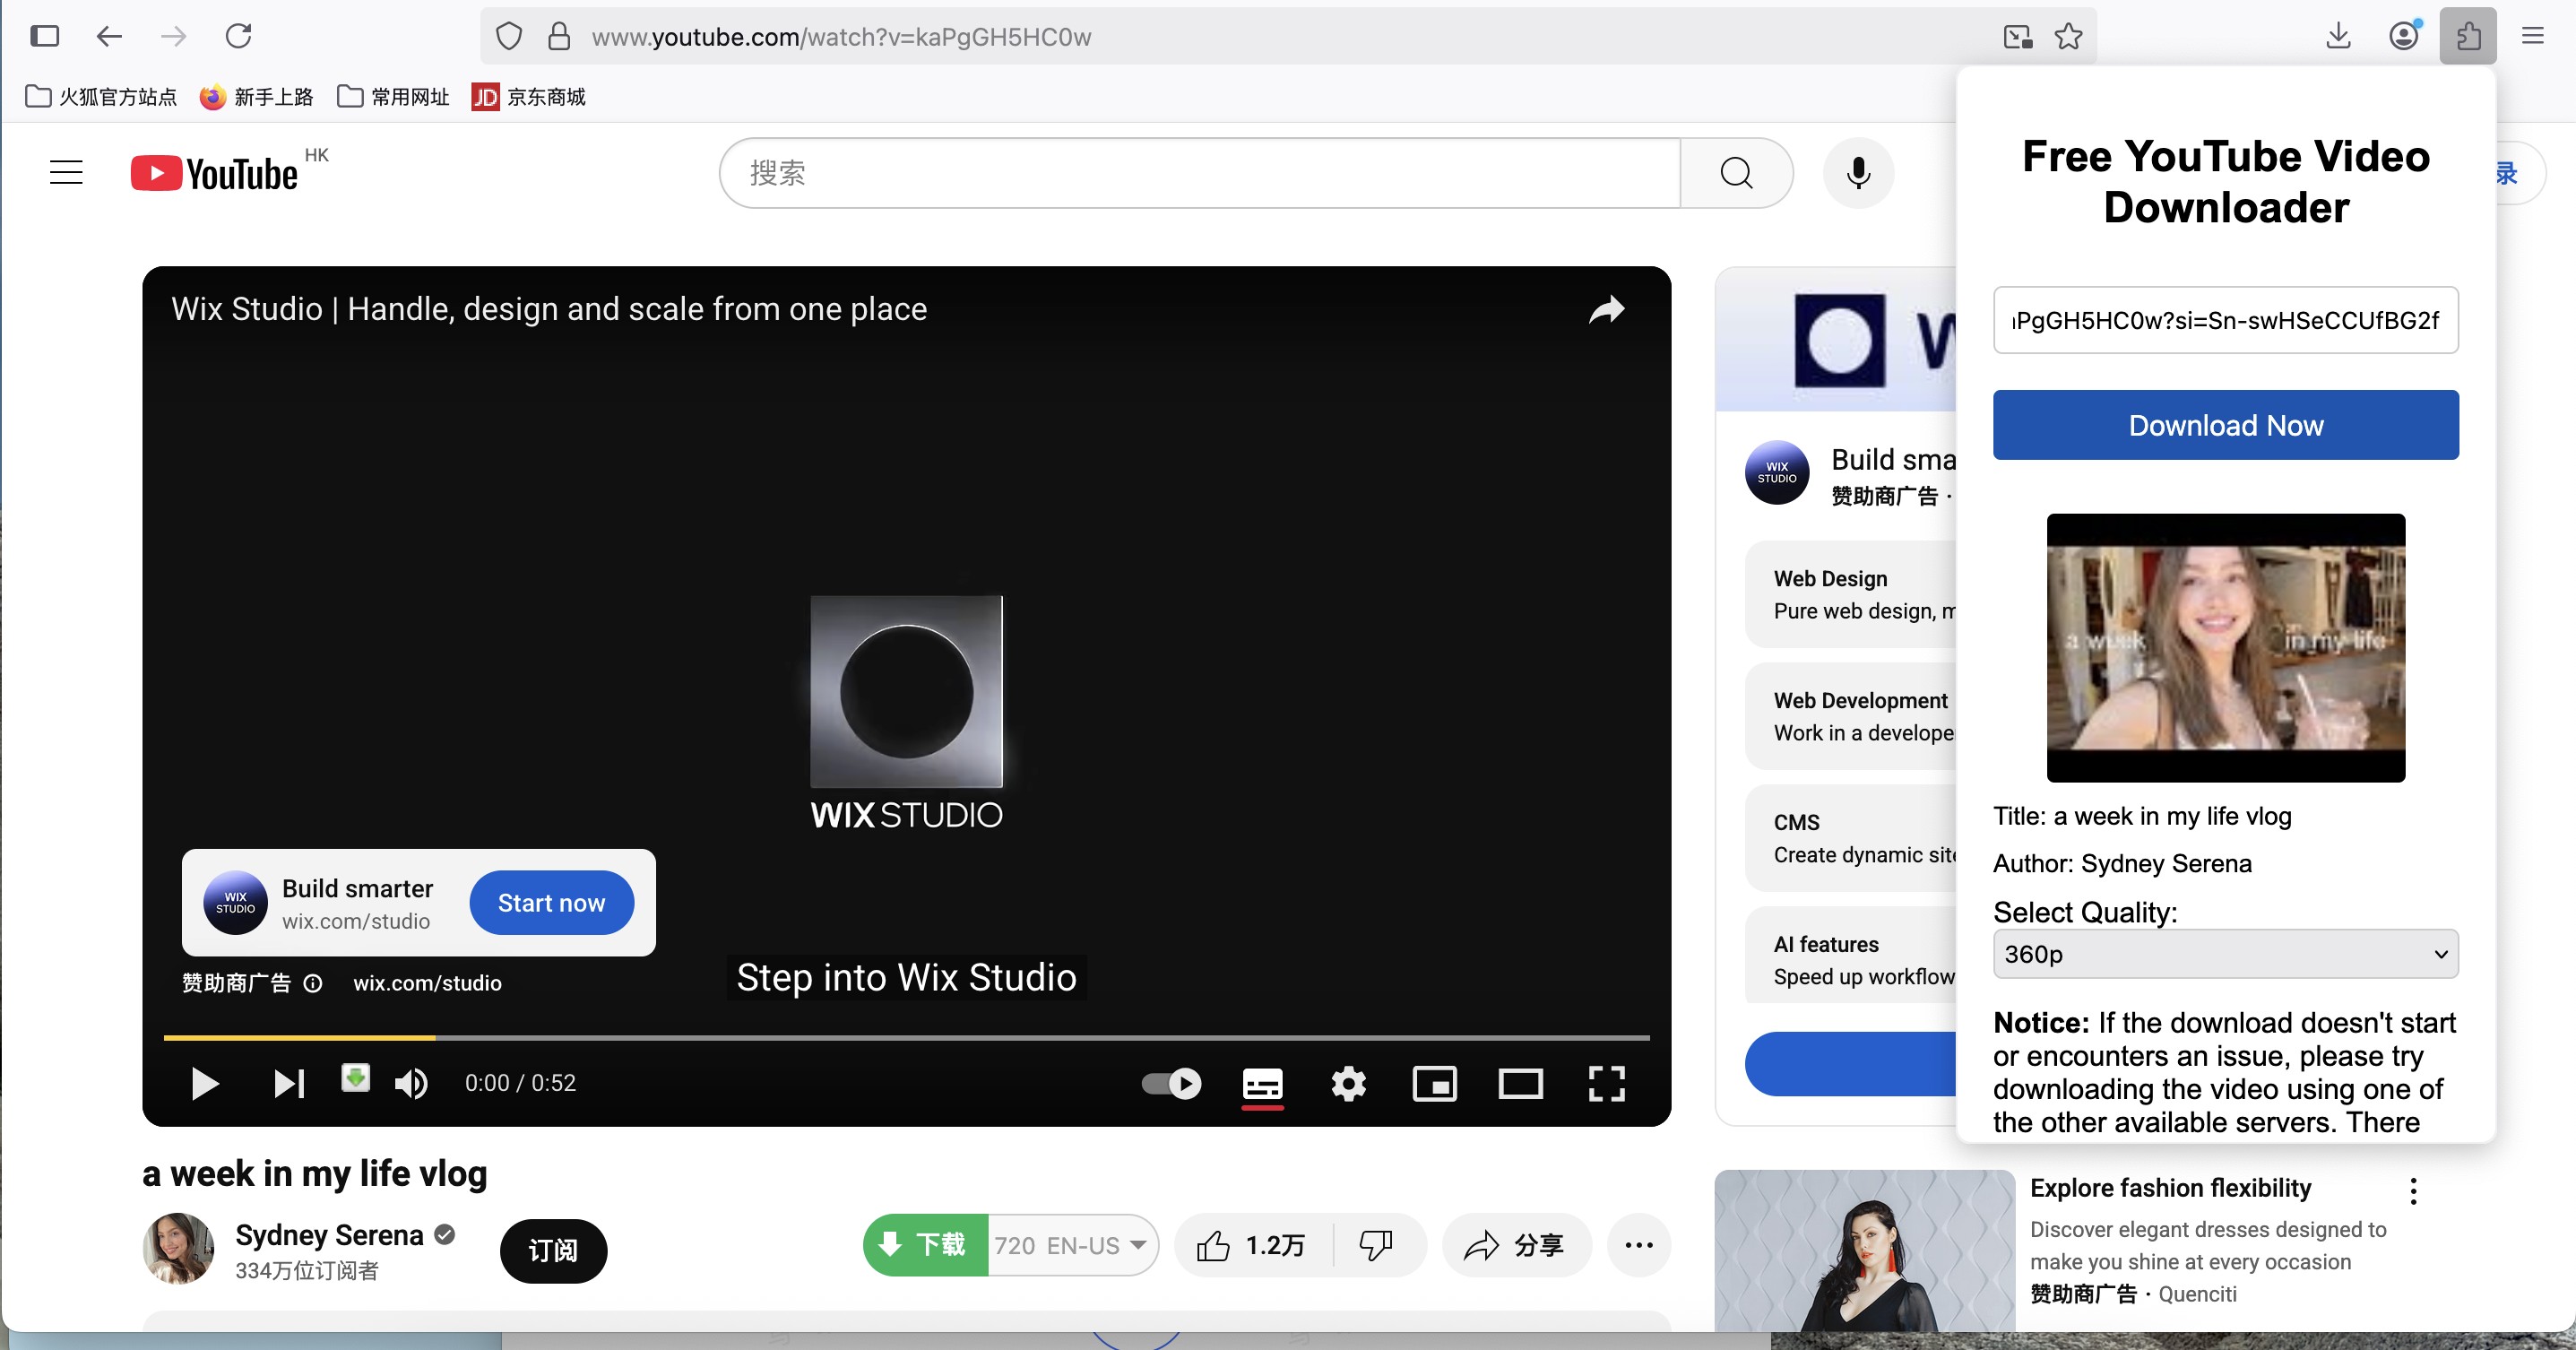Open the CMS ad card
The width and height of the screenshot is (2576, 1350).
click(x=1850, y=838)
